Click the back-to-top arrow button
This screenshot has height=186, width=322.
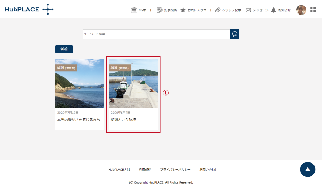pyautogui.click(x=308, y=169)
